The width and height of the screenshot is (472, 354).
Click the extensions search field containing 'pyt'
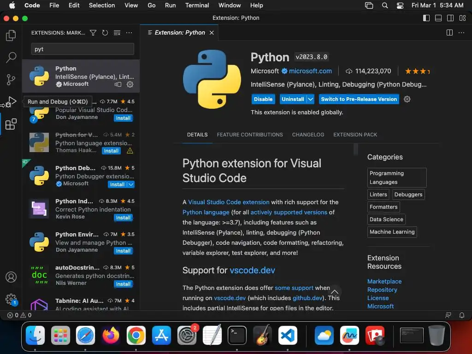(x=83, y=49)
